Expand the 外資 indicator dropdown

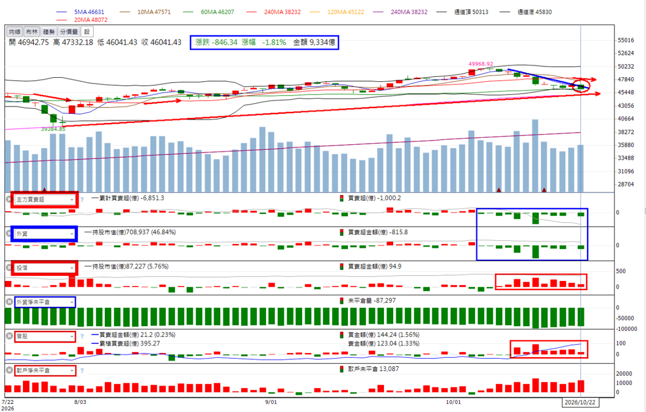tap(45, 233)
